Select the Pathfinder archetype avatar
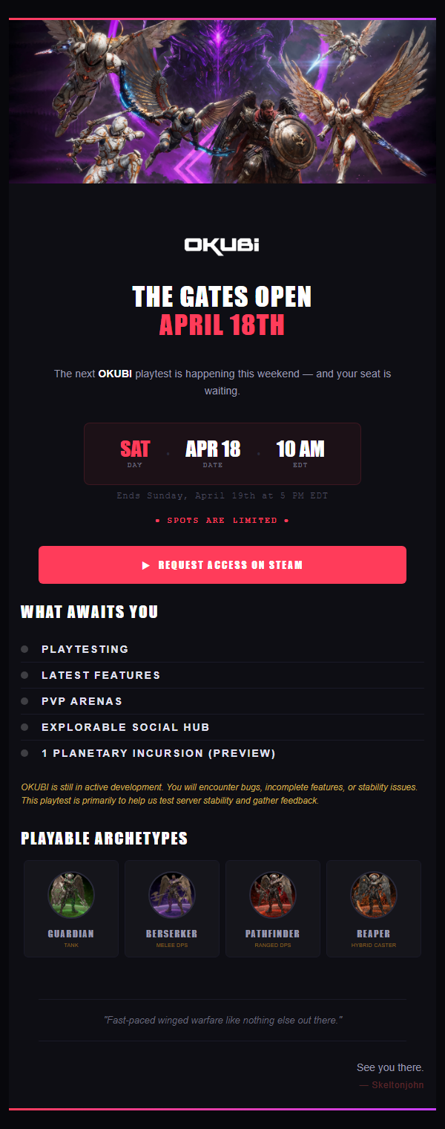Image resolution: width=445 pixels, height=1129 pixels. pos(273,895)
